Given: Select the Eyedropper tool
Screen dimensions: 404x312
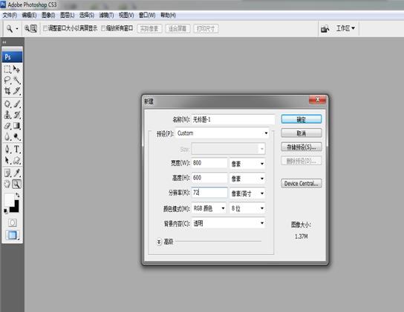Looking at the screenshot, I should (17, 173).
